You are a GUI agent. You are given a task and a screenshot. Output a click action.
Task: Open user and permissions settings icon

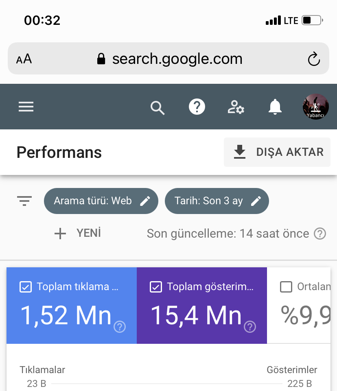[236, 107]
